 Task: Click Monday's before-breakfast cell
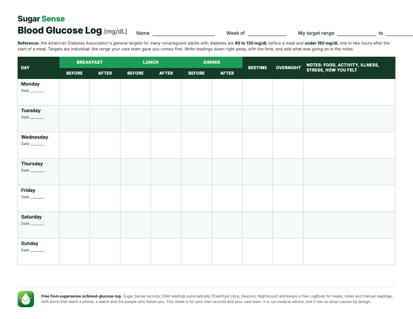tap(75, 92)
